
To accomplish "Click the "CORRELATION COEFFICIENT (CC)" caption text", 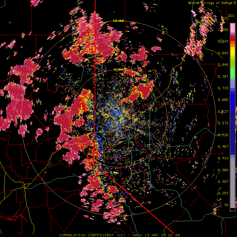I will (92, 235).
